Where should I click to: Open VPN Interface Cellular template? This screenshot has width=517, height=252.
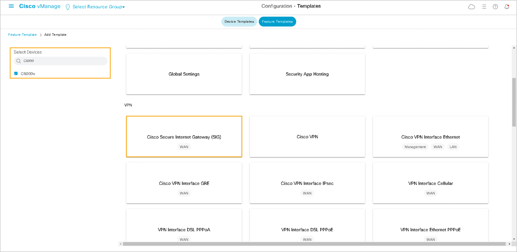430,183
